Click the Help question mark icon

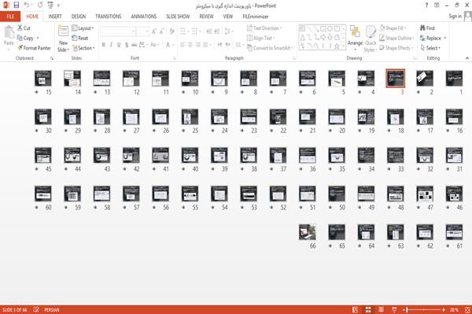(426, 6)
